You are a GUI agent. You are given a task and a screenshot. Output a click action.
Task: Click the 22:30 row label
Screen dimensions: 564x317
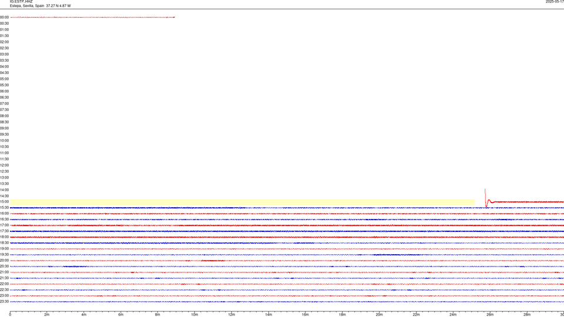[4, 289]
